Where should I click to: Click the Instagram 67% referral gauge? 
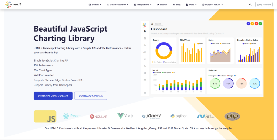(x=215, y=83)
